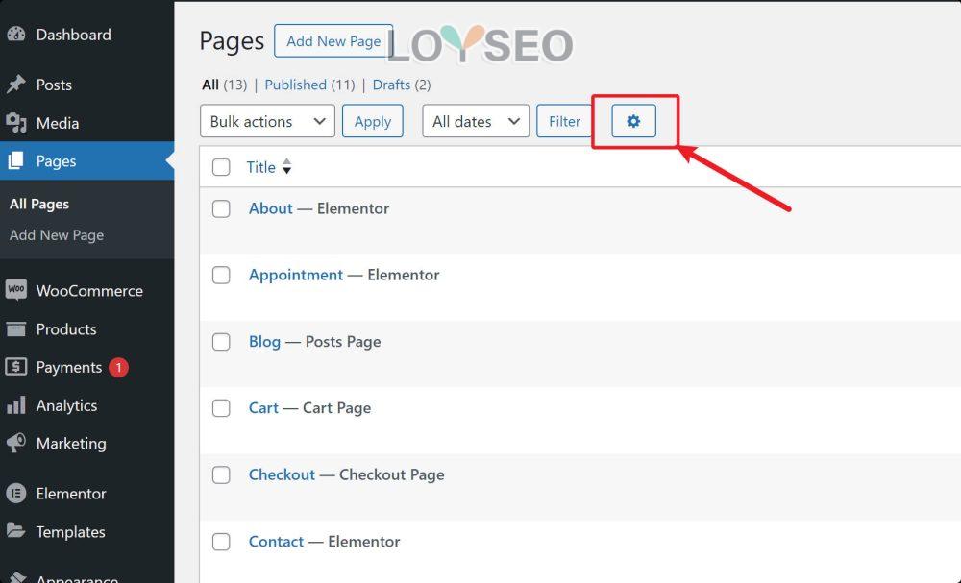Sort pages using Title sort arrows
The width and height of the screenshot is (961, 583).
point(286,166)
